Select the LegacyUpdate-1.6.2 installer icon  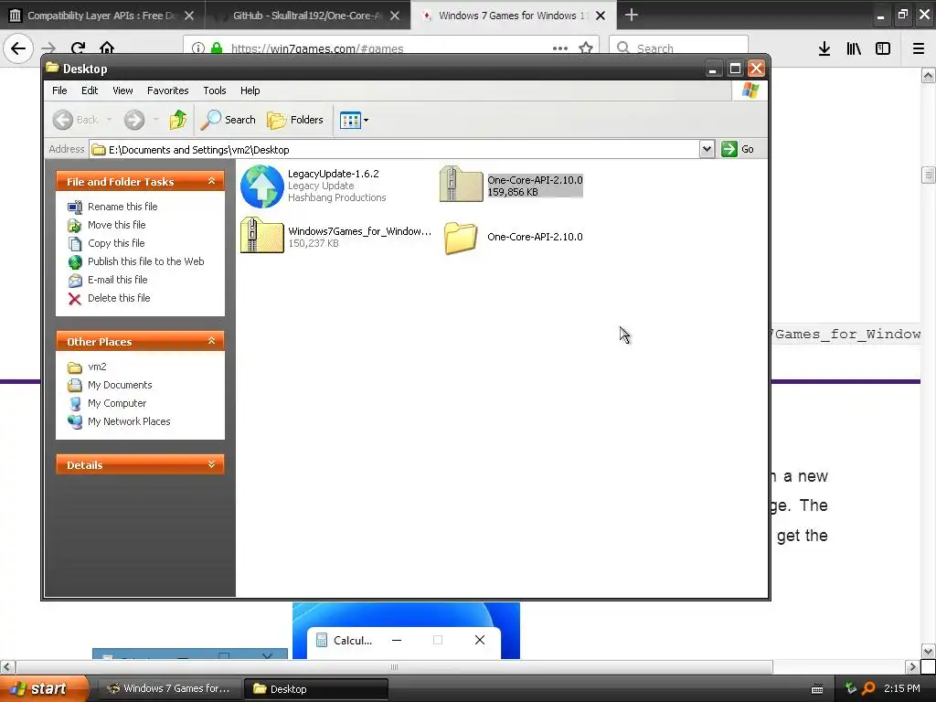pos(262,186)
